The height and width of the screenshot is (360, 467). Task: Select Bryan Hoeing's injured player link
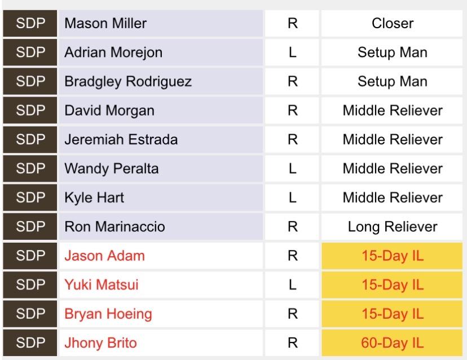click(108, 314)
